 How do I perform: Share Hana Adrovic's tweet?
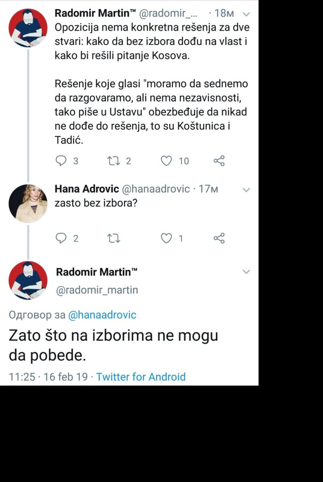pos(219,238)
